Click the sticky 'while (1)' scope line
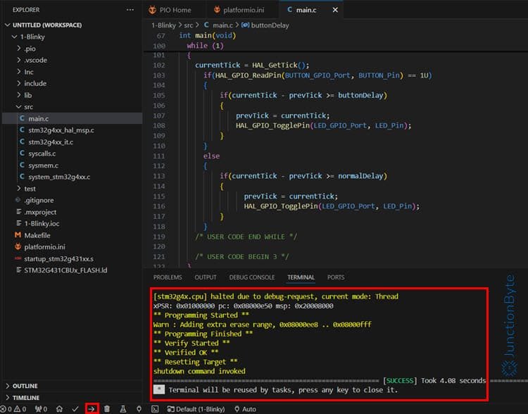 (205, 46)
